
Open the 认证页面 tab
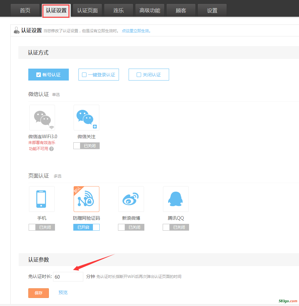coord(87,11)
